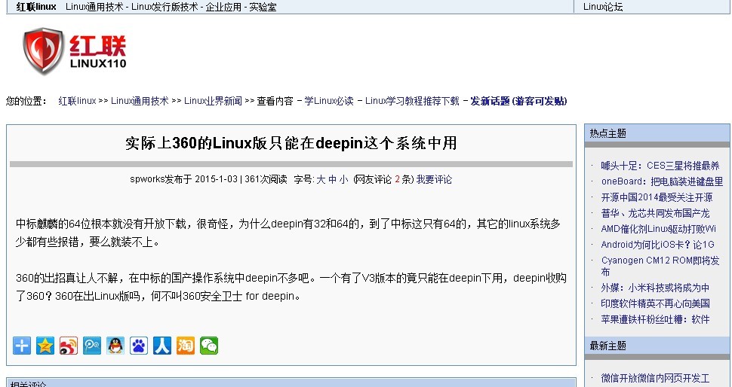The image size is (732, 387).
Task: Set font size to 大
Action: [x=321, y=180]
